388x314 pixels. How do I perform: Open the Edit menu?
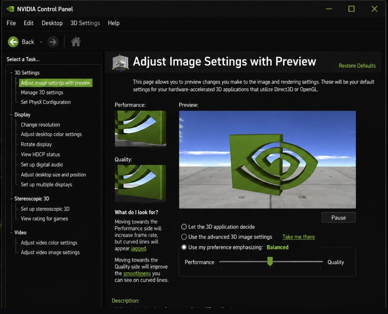(x=29, y=23)
